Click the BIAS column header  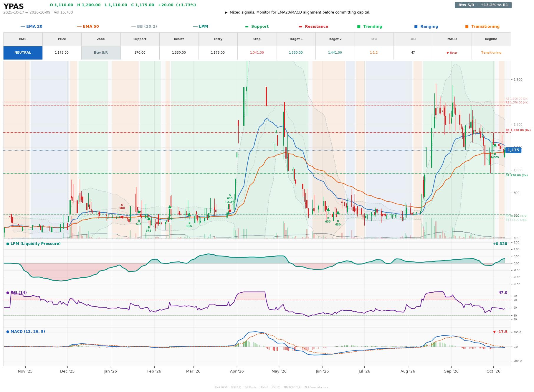click(23, 39)
